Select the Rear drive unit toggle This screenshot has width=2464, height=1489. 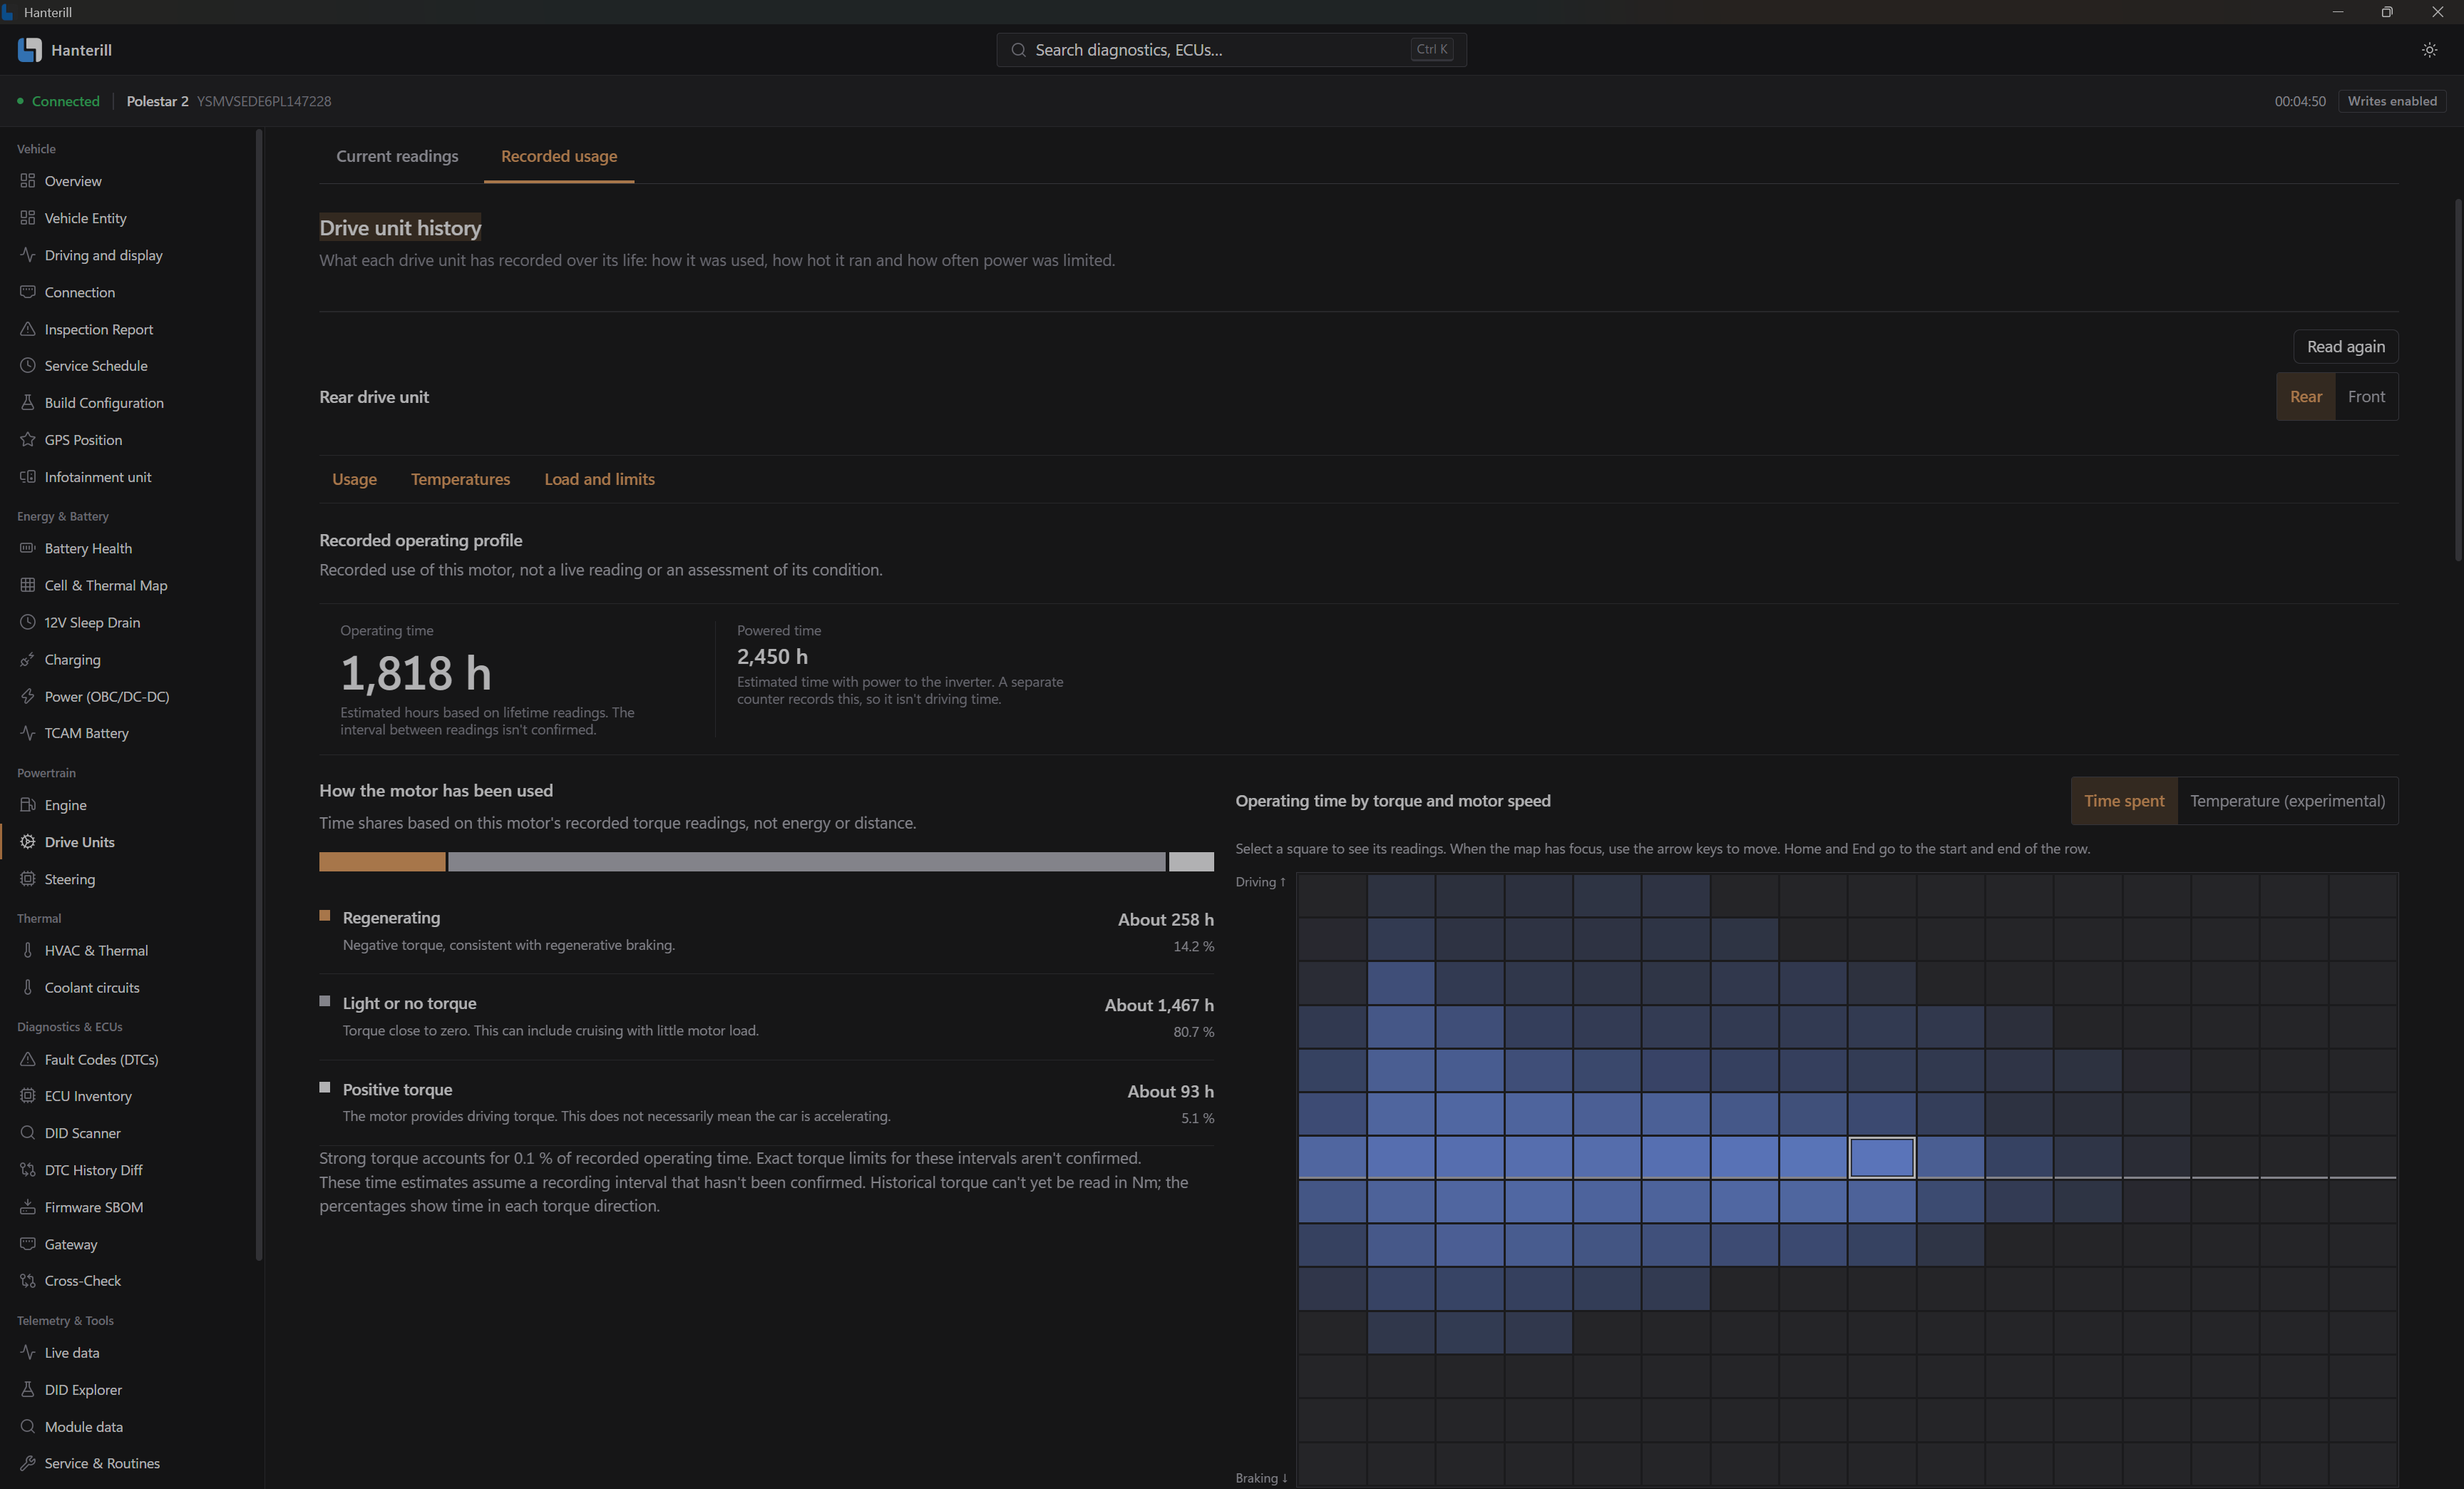(x=2306, y=397)
